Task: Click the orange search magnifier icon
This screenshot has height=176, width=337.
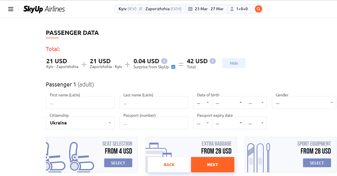Action: [258, 9]
